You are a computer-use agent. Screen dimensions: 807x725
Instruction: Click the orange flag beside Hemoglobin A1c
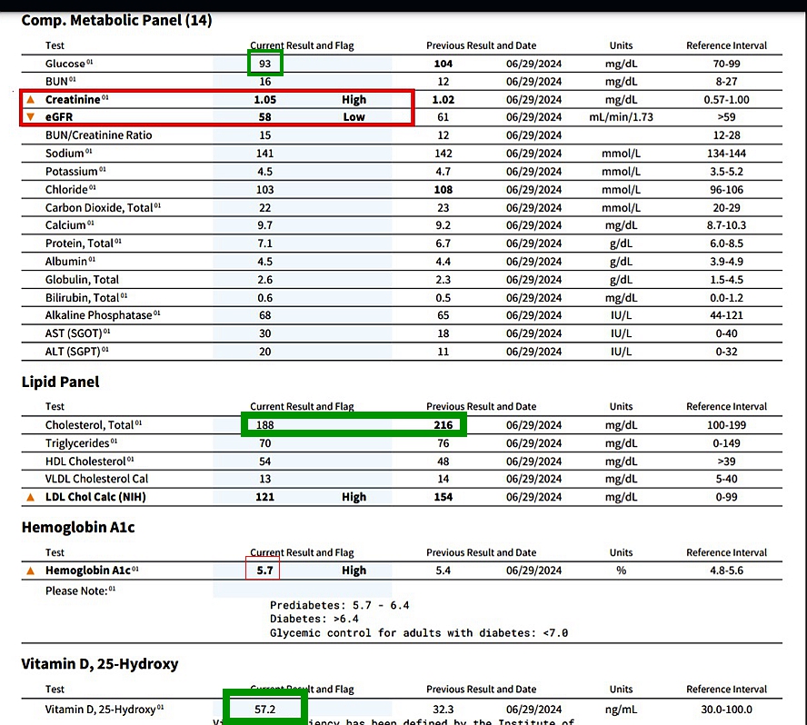point(30,571)
